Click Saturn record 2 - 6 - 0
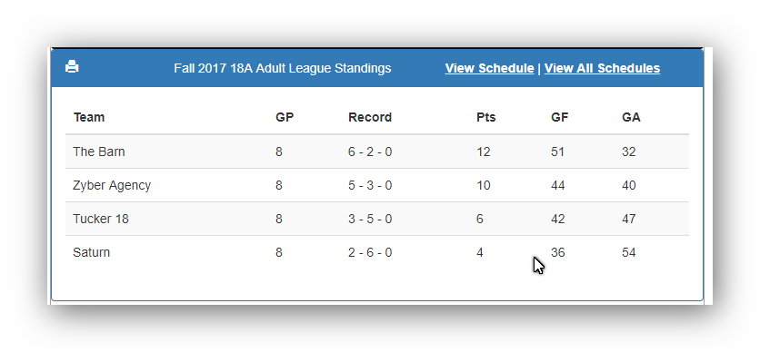The width and height of the screenshot is (760, 352). 370,252
